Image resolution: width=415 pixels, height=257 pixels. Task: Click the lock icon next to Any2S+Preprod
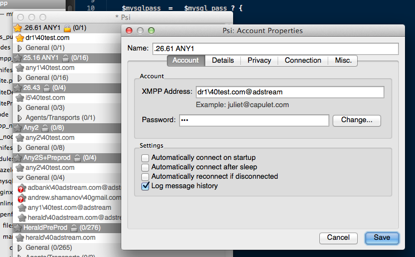point(77,158)
